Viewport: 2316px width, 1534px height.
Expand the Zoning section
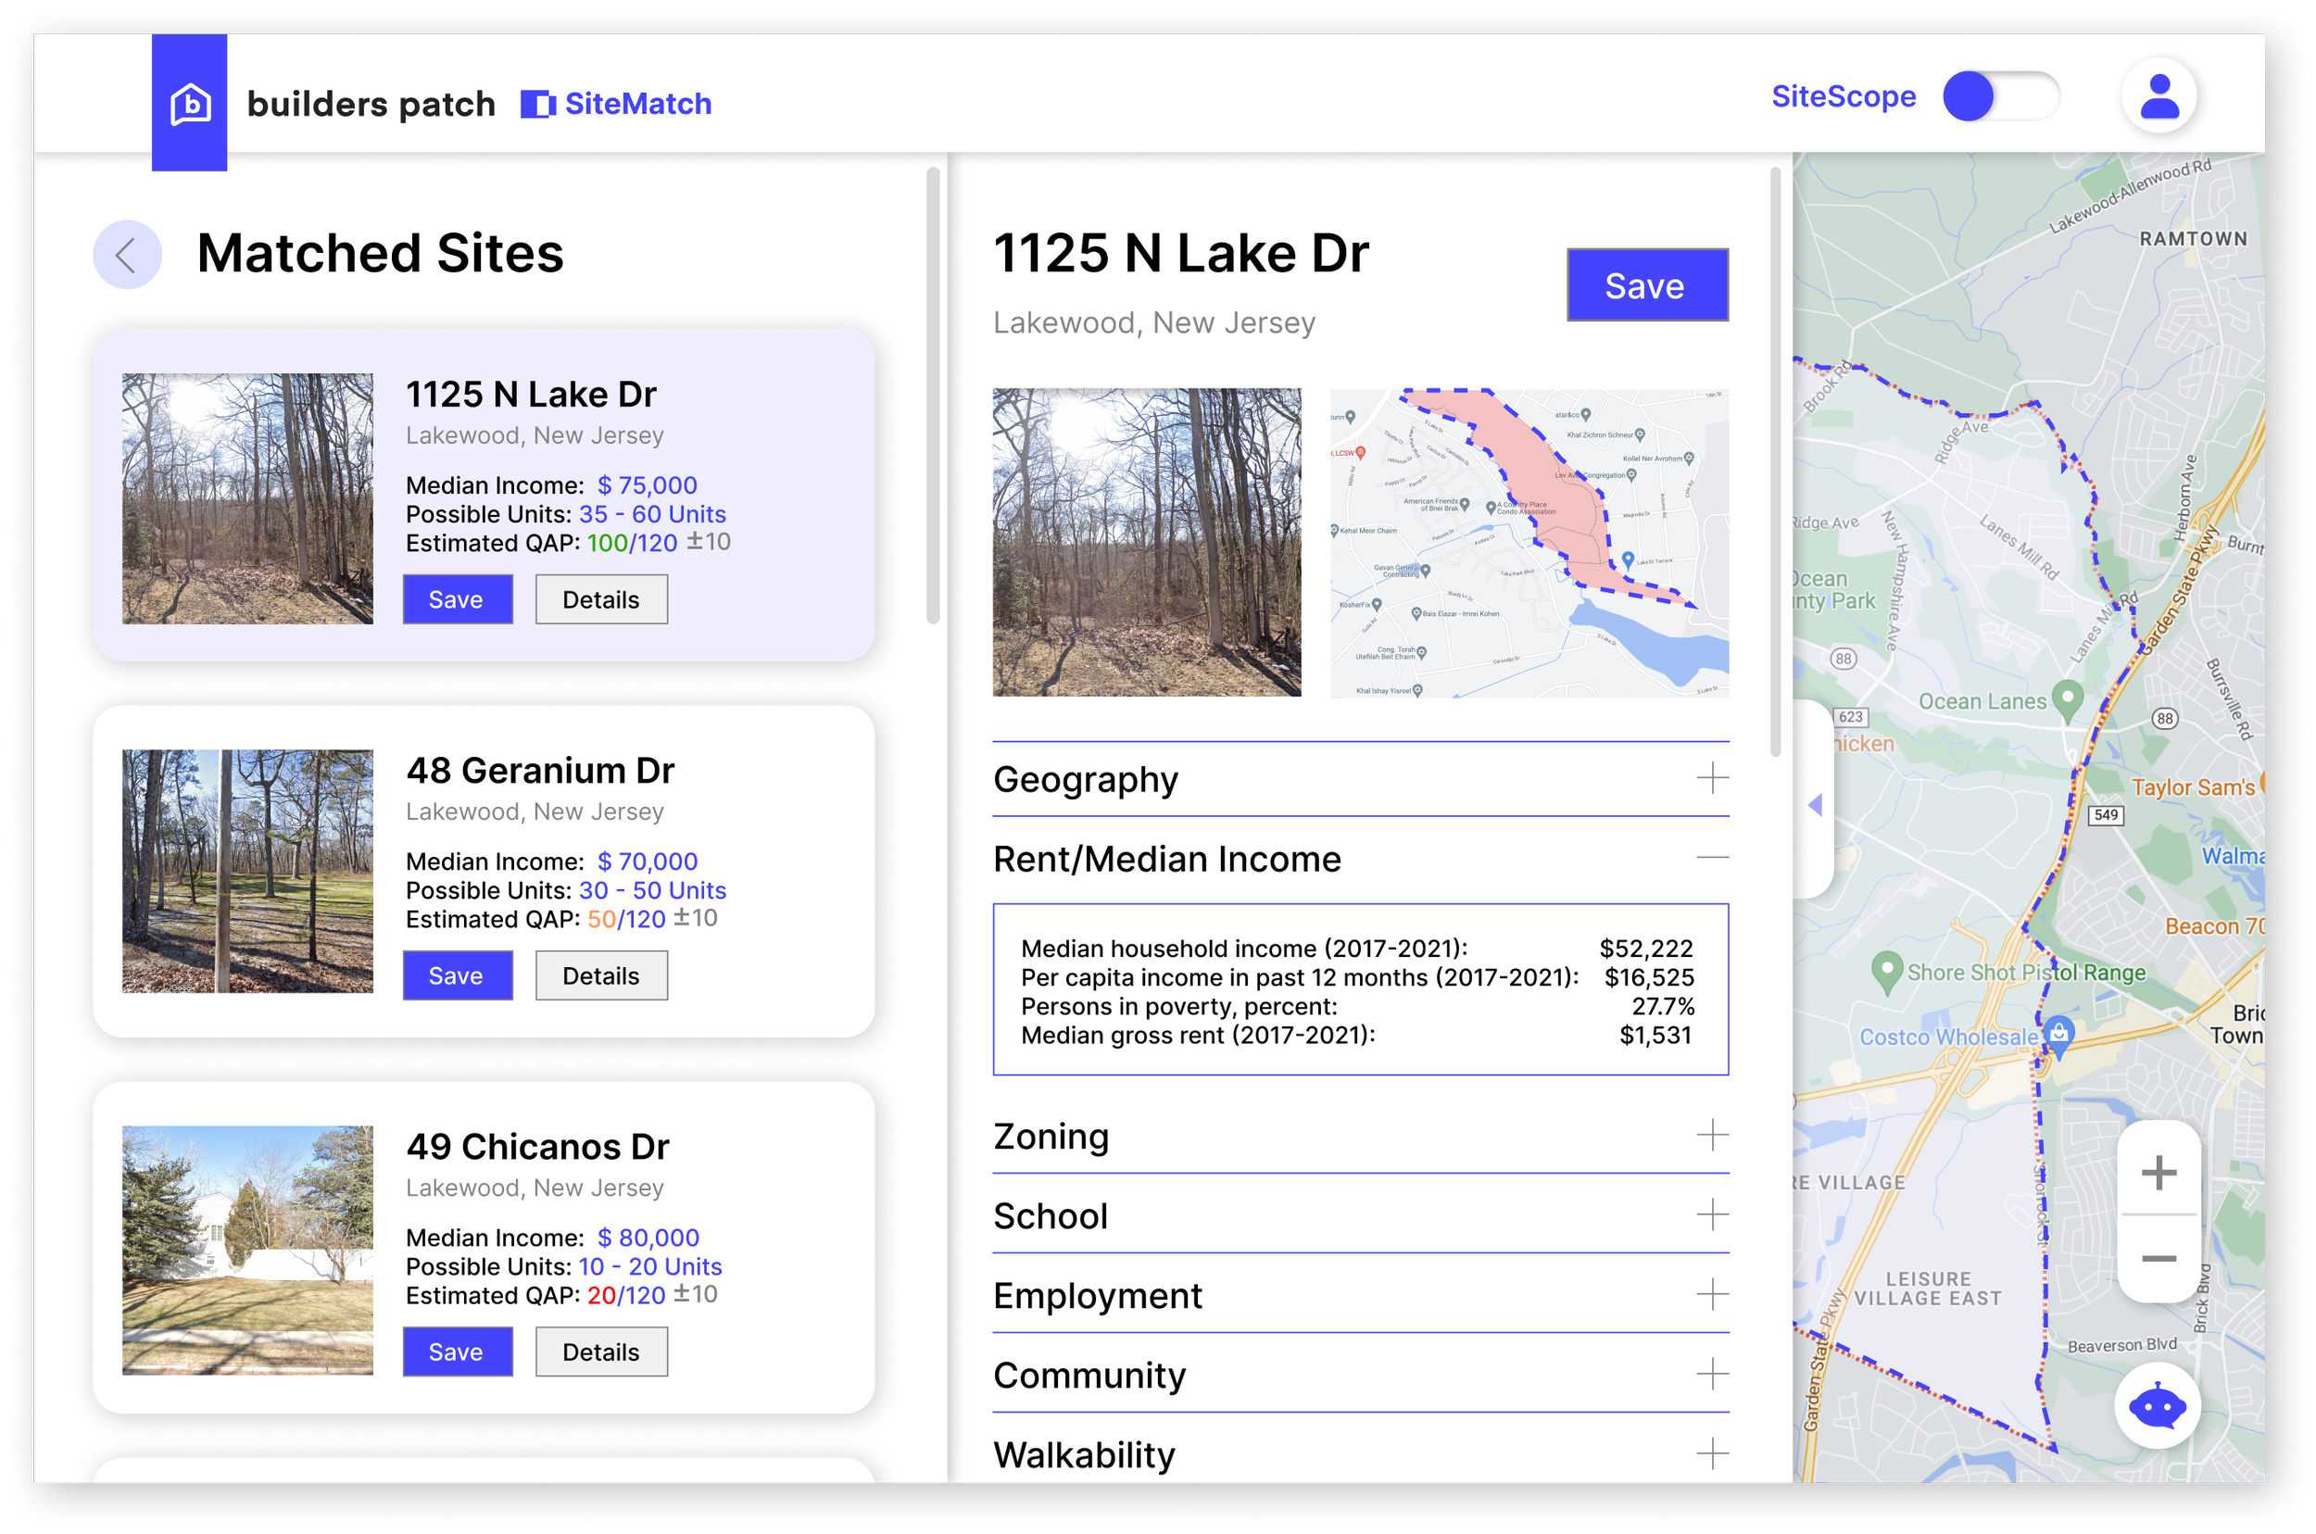(1711, 1135)
